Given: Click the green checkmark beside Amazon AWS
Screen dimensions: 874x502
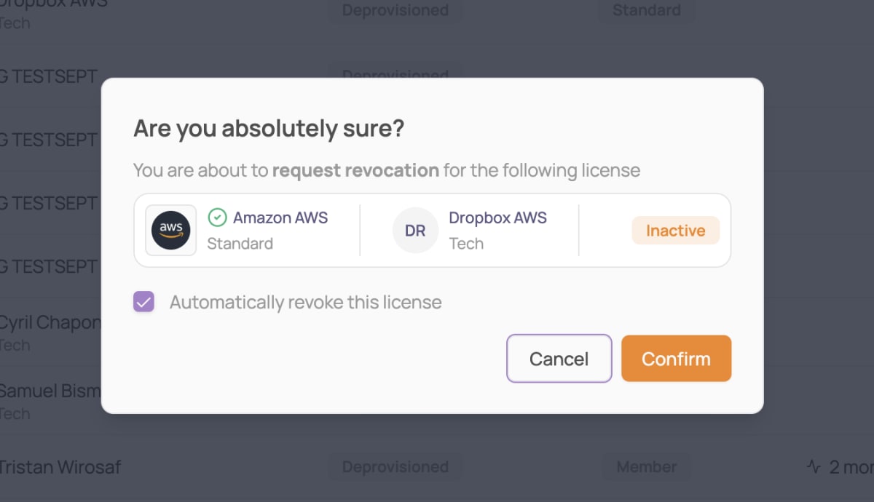Looking at the screenshot, I should pos(217,218).
